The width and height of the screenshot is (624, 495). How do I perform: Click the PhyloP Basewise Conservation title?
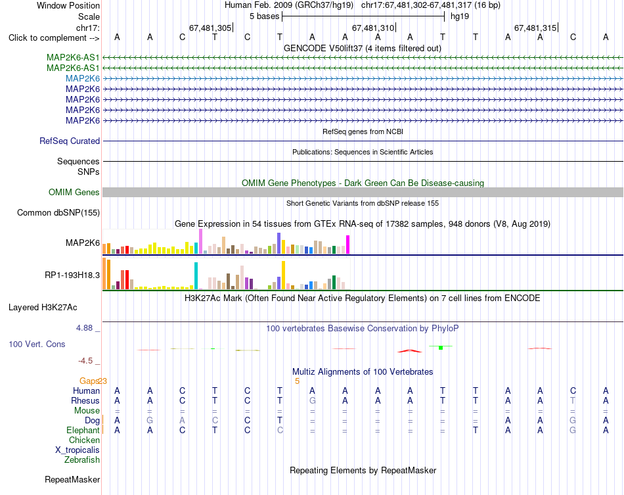click(x=363, y=329)
